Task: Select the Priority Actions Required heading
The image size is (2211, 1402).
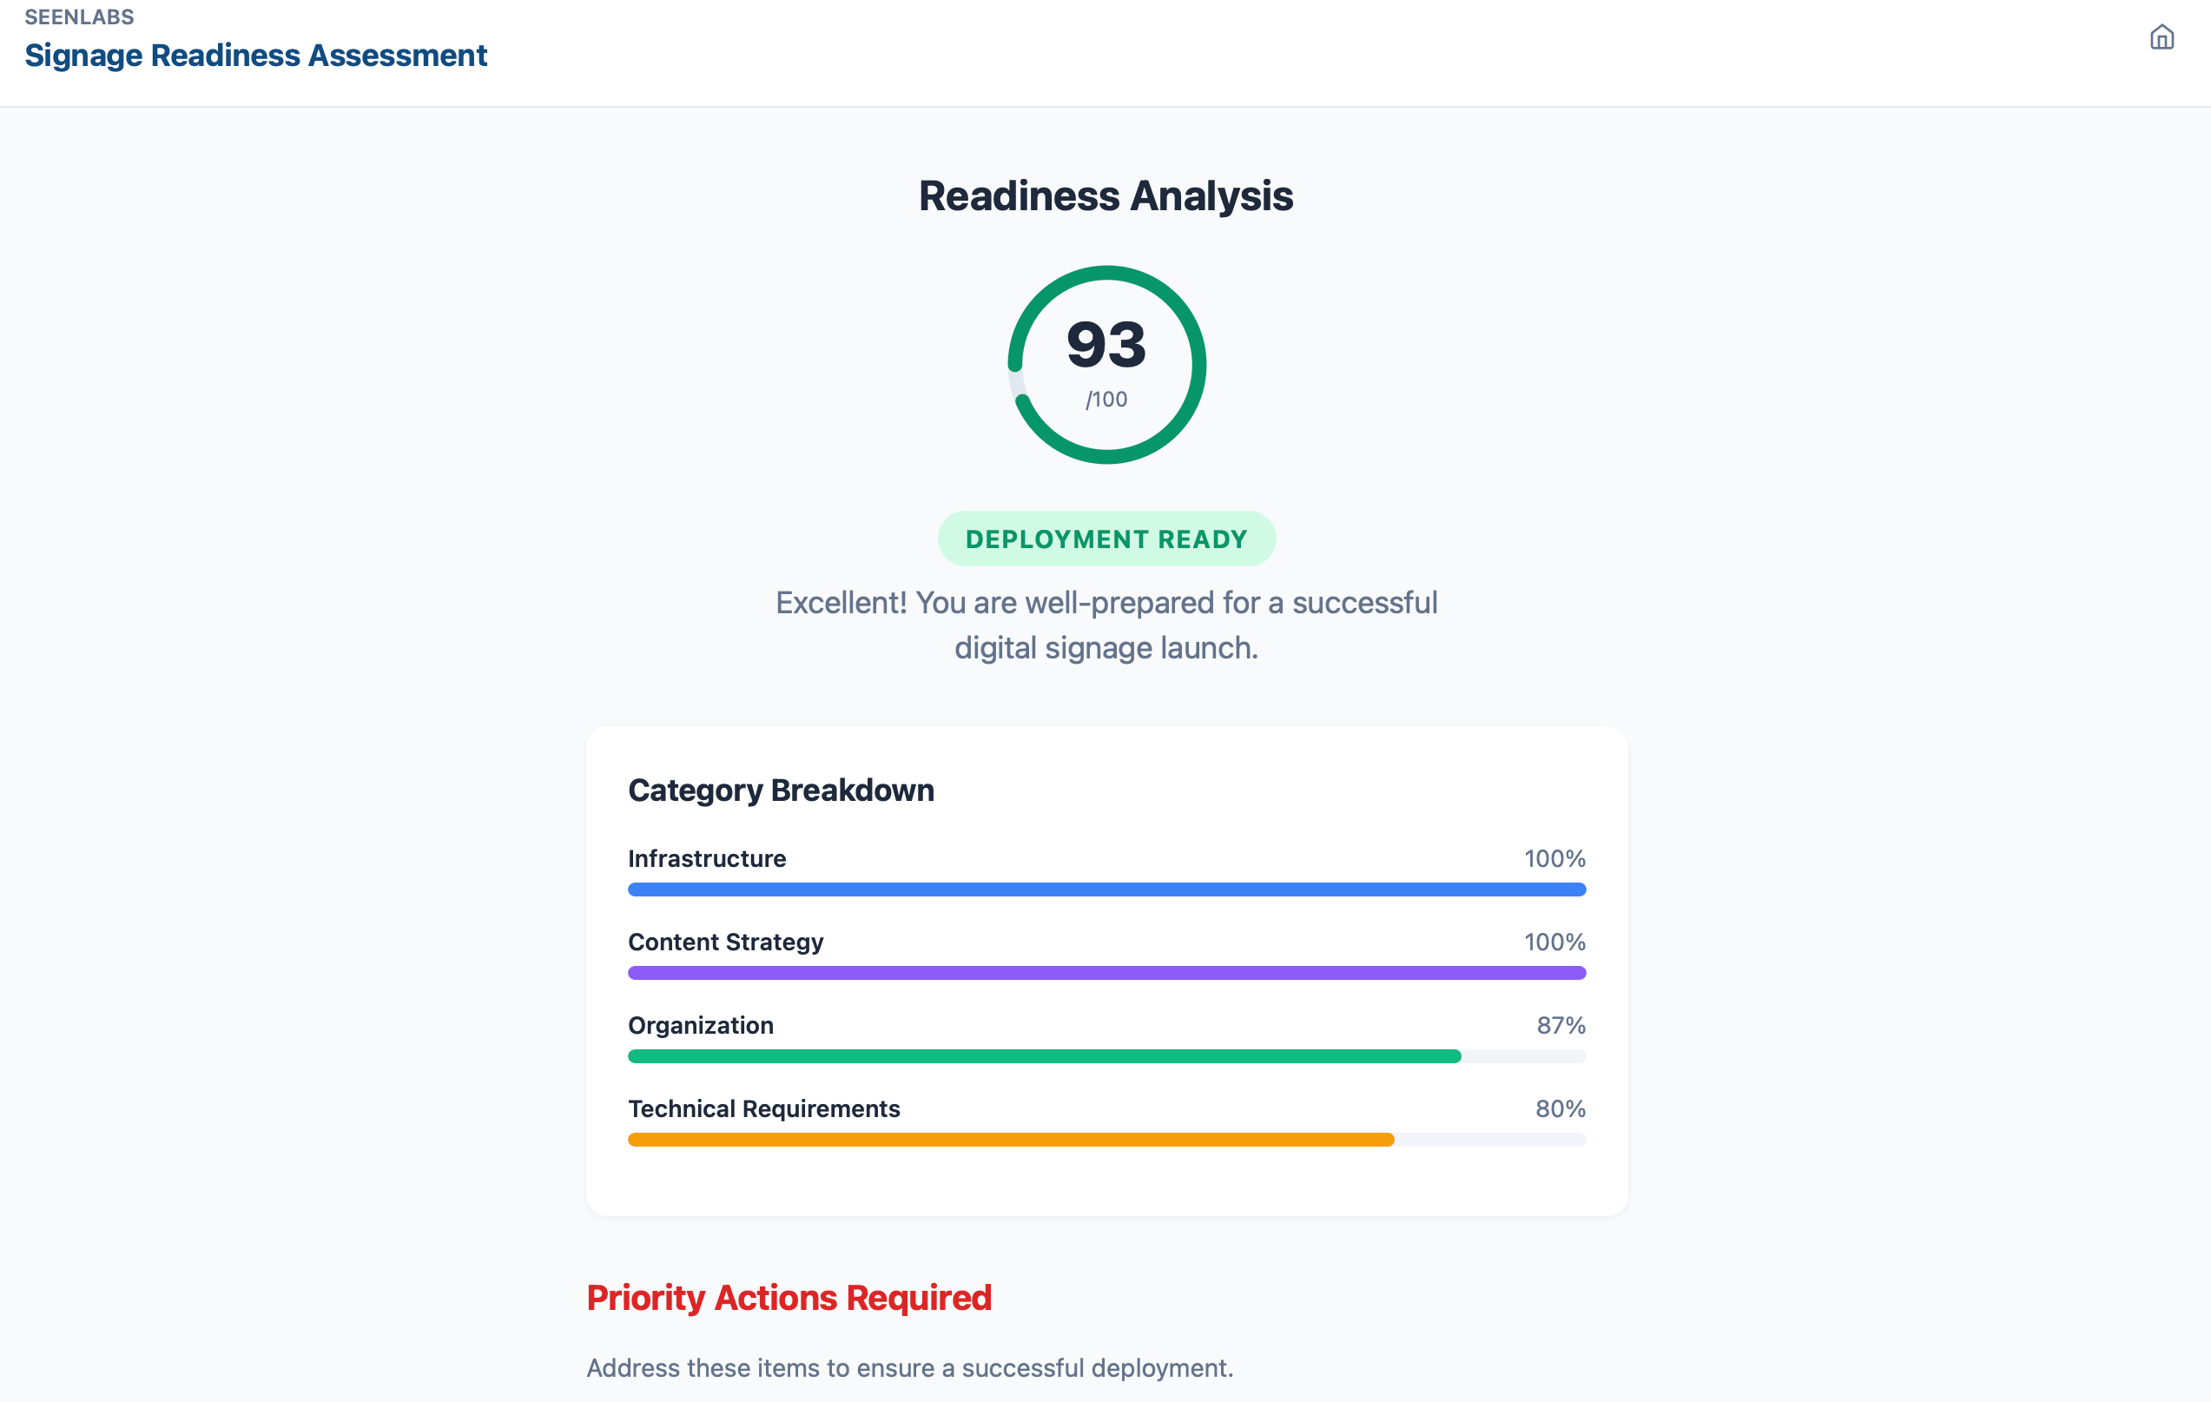Action: [789, 1298]
